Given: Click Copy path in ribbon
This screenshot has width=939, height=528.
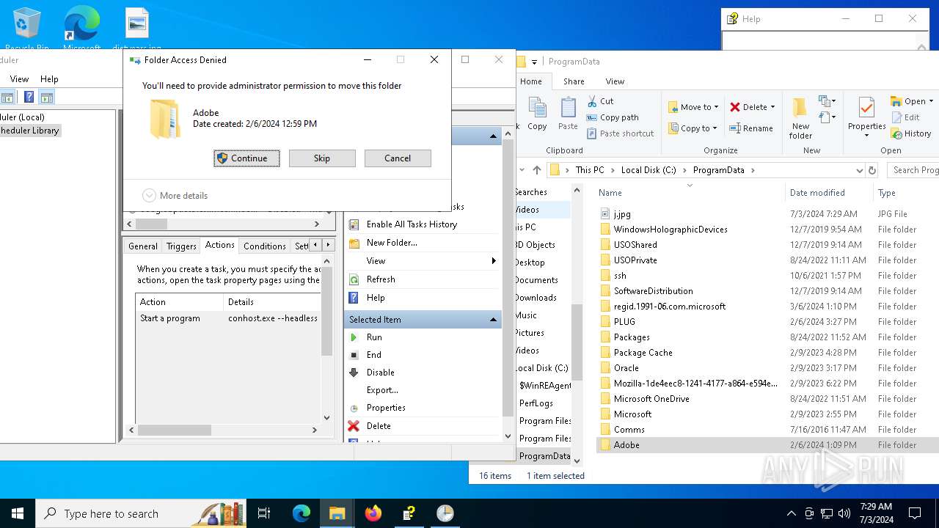Looking at the screenshot, I should tap(613, 117).
